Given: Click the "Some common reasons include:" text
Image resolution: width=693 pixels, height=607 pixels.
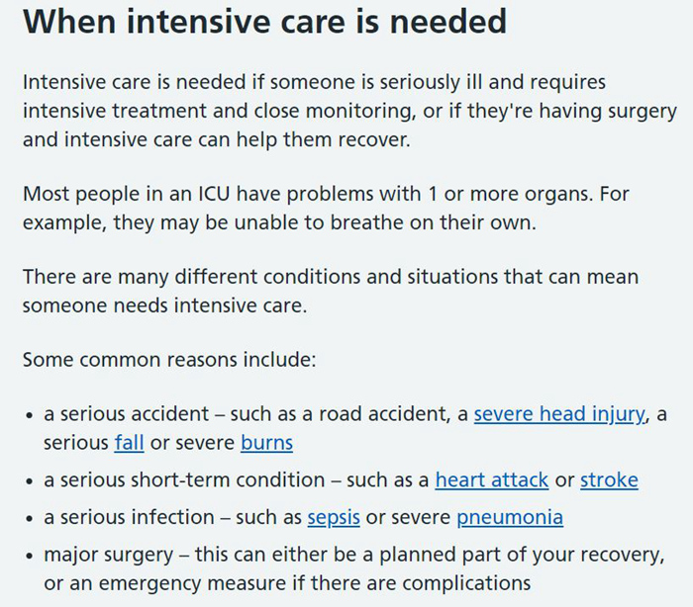Looking at the screenshot, I should coord(169,359).
